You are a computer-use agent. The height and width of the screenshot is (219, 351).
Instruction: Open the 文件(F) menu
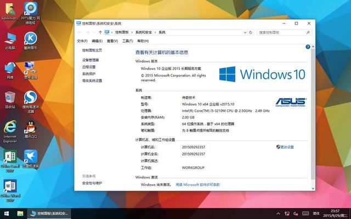point(82,41)
